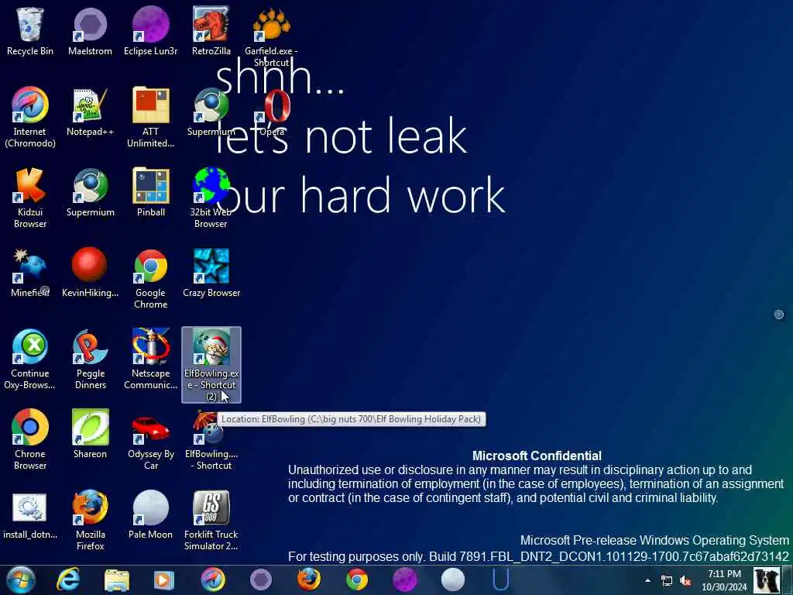Click the muted volume tray icon
Screen dimensions: 793x595
685,581
